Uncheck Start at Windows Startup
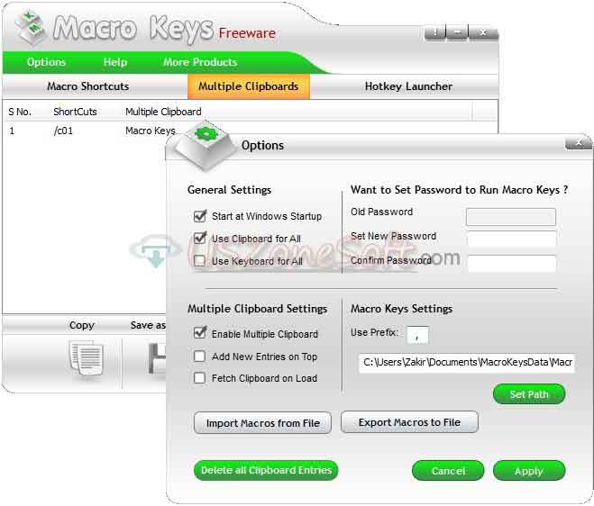 click(x=199, y=216)
